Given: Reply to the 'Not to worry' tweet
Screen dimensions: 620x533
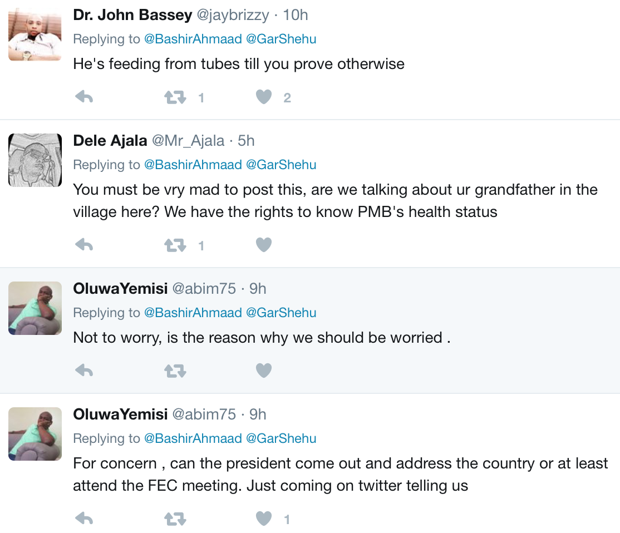Looking at the screenshot, I should (x=84, y=371).
